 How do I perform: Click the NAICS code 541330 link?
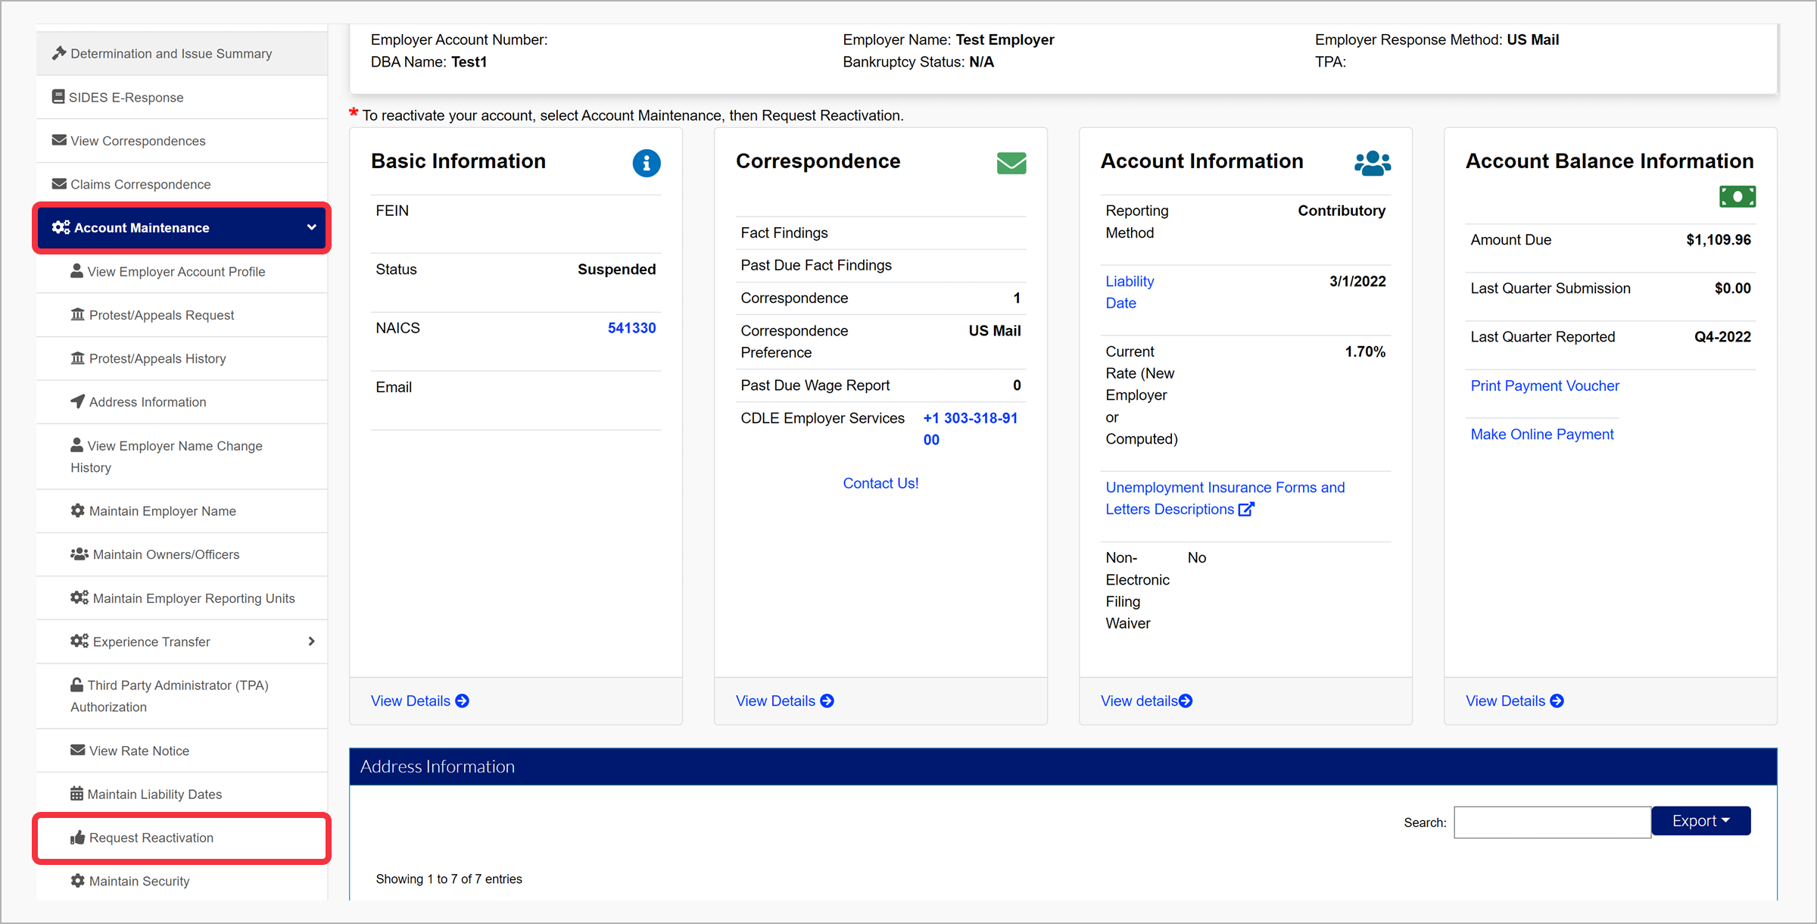(x=631, y=328)
